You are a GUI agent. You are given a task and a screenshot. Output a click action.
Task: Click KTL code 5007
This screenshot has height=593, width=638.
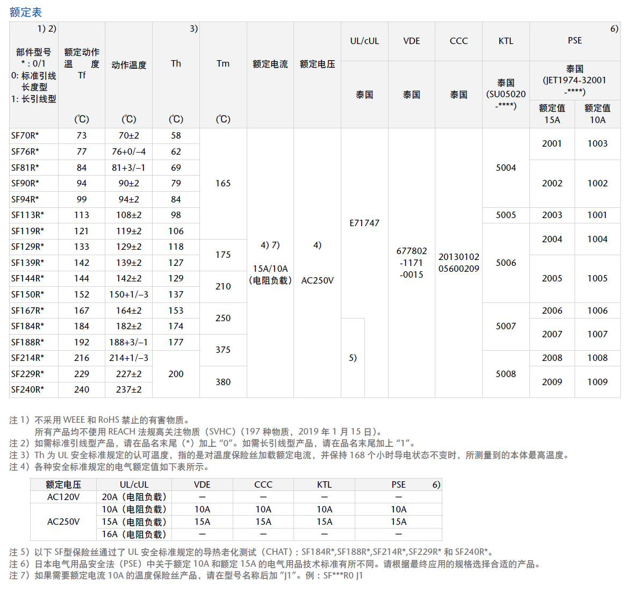(506, 326)
